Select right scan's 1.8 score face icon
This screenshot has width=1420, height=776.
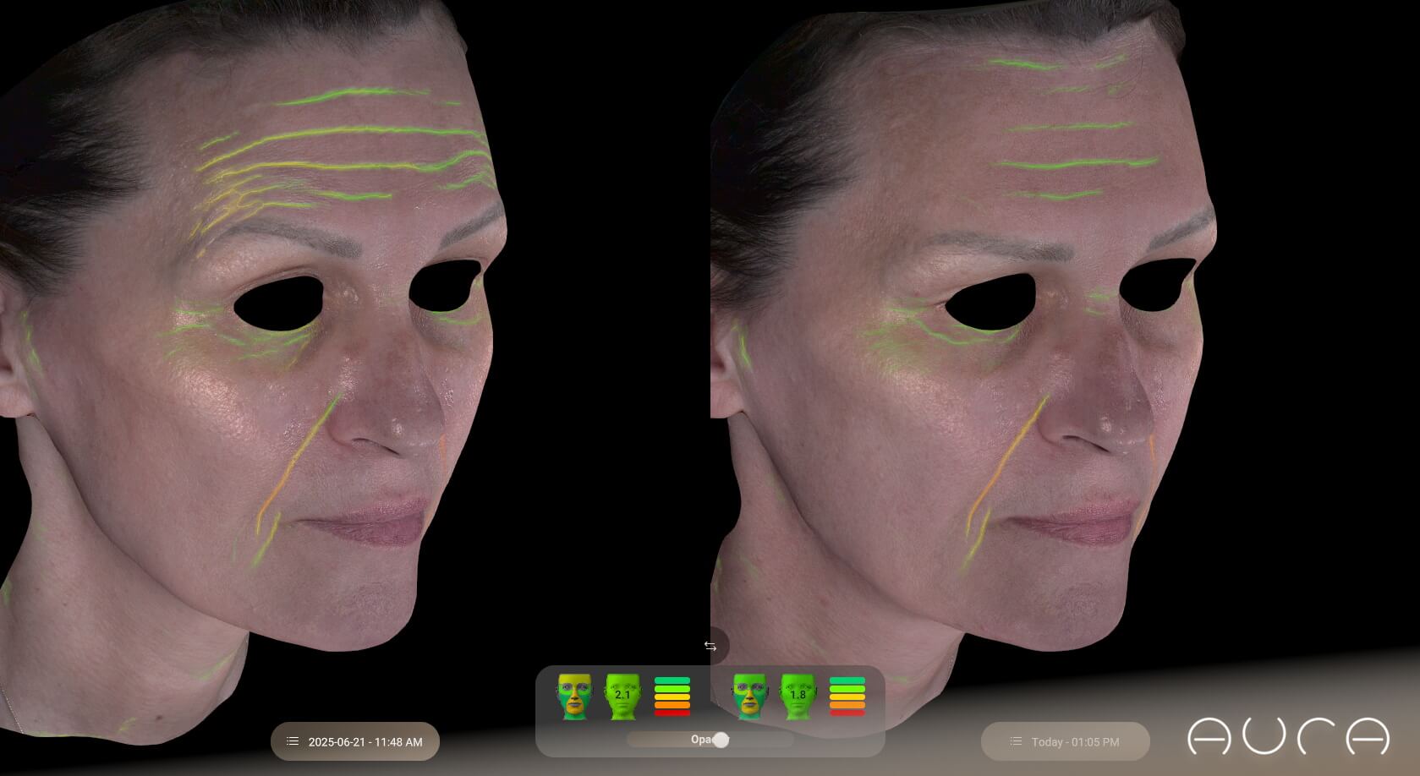(x=798, y=697)
